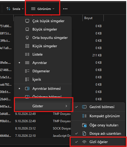
Task: Select file starting with 0e11a9
Action: click(x=6, y=48)
